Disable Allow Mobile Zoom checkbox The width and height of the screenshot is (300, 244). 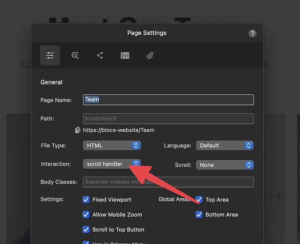pyautogui.click(x=86, y=215)
